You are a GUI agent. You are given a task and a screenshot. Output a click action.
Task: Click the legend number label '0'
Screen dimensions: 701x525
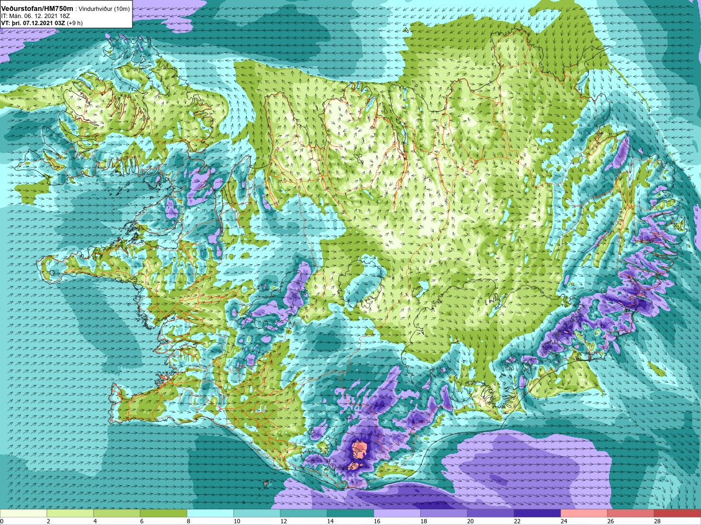pos(2,522)
